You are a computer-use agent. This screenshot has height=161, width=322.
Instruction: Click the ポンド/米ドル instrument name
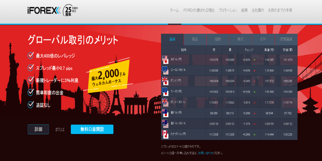(x=178, y=102)
